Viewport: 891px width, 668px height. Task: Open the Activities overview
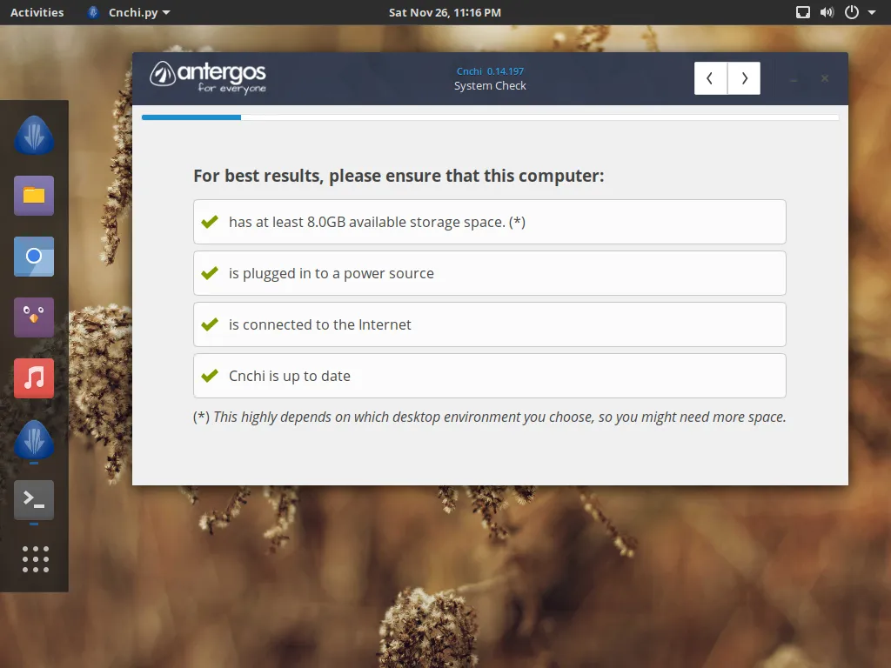[x=37, y=12]
